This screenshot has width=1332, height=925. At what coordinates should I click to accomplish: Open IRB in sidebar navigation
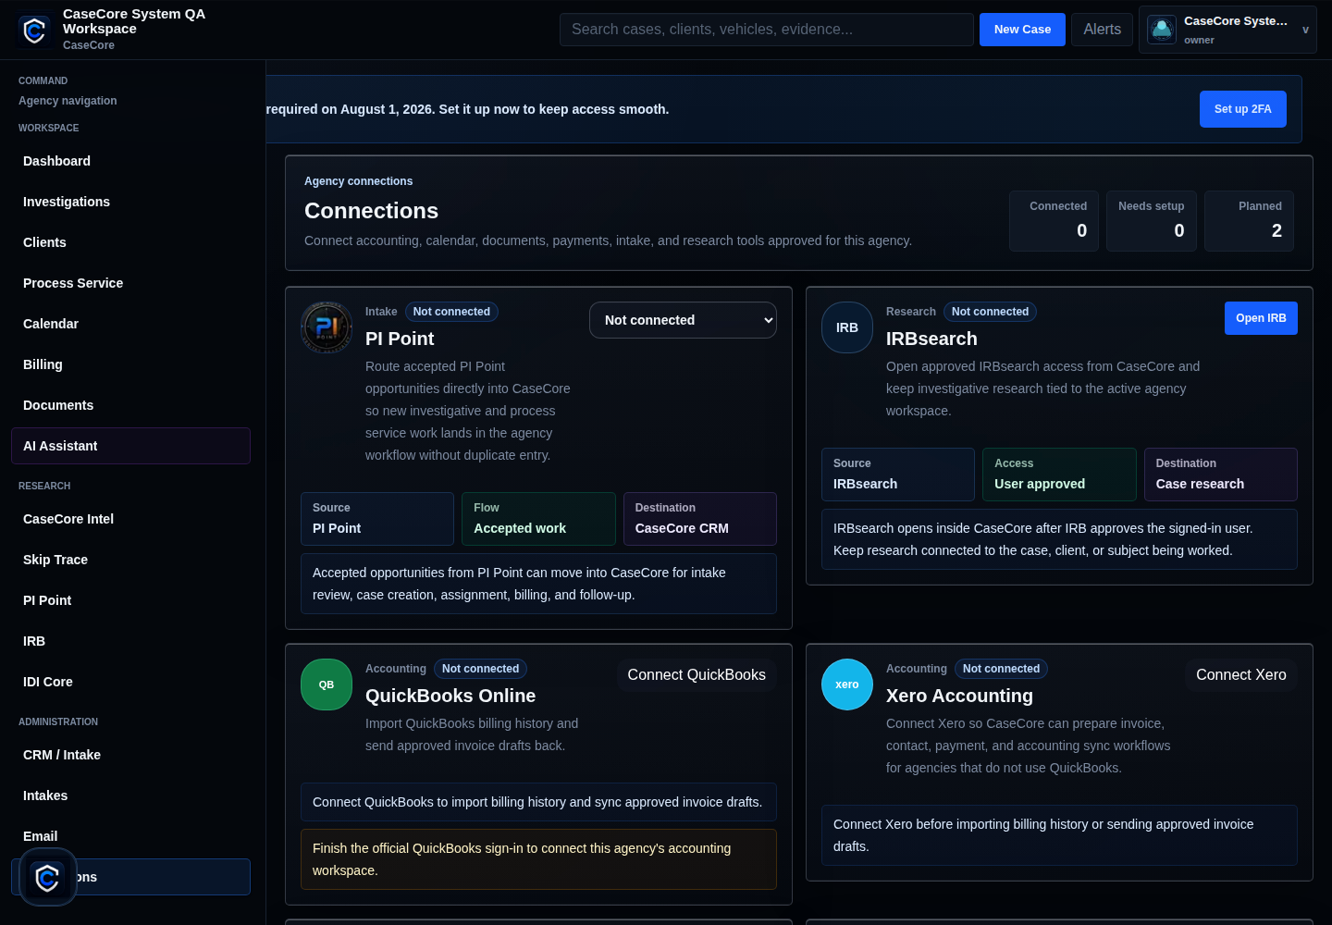130,641
